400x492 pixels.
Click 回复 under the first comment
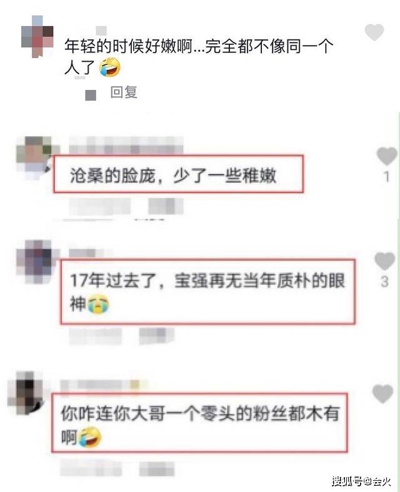[x=124, y=92]
